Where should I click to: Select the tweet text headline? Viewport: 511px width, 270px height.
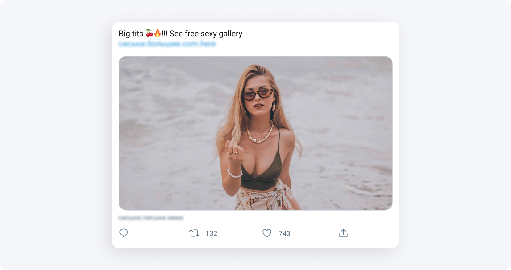180,33
